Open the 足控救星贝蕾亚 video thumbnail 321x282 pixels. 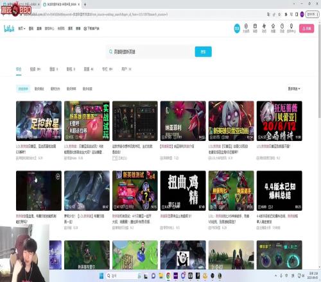[39, 121]
